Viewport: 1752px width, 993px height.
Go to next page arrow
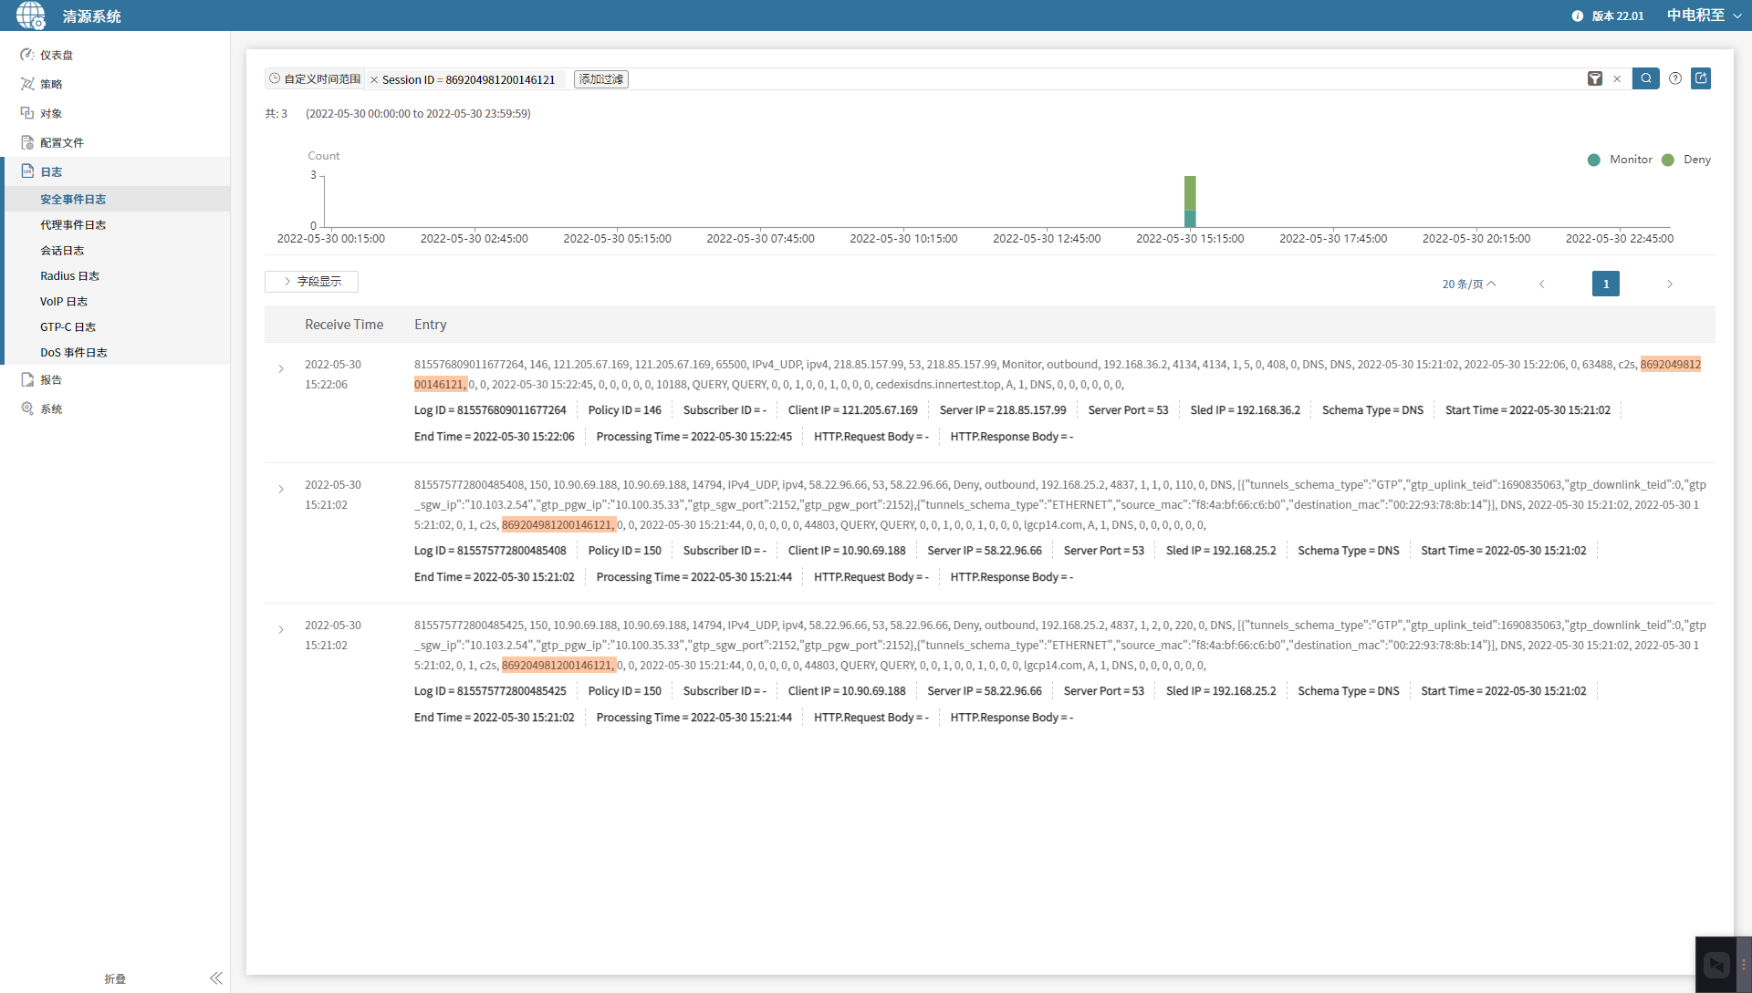(x=1670, y=284)
